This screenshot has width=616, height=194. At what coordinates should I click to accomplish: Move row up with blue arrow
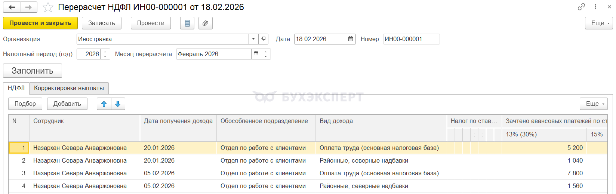[104, 104]
